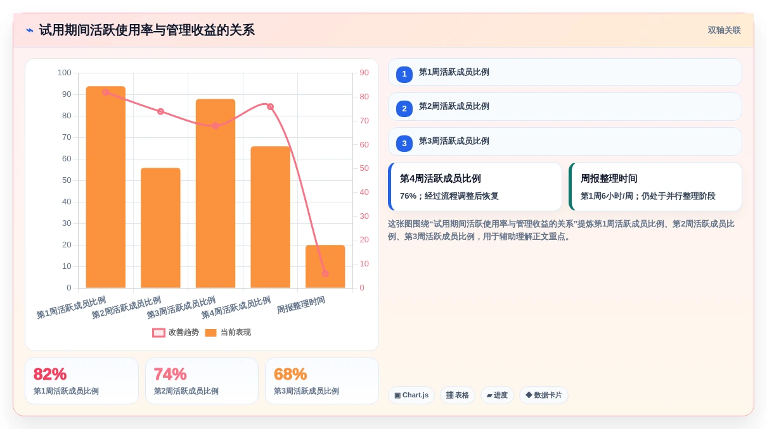Click the numbered badge 2 in the list
This screenshot has width=767, height=429.
404,108
